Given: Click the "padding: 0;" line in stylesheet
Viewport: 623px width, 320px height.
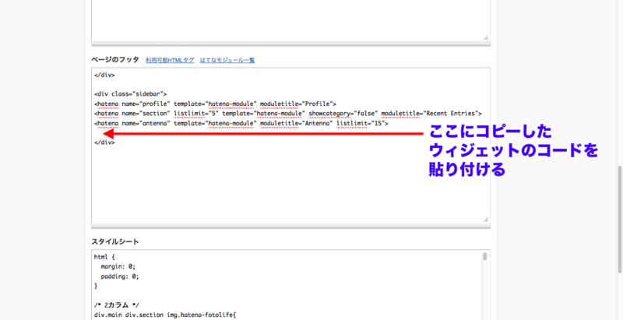Looking at the screenshot, I should (x=120, y=276).
